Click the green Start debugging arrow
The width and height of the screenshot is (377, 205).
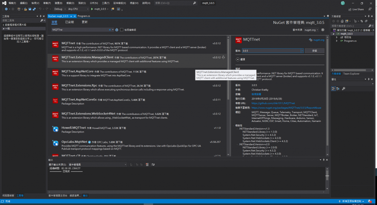(92, 9)
